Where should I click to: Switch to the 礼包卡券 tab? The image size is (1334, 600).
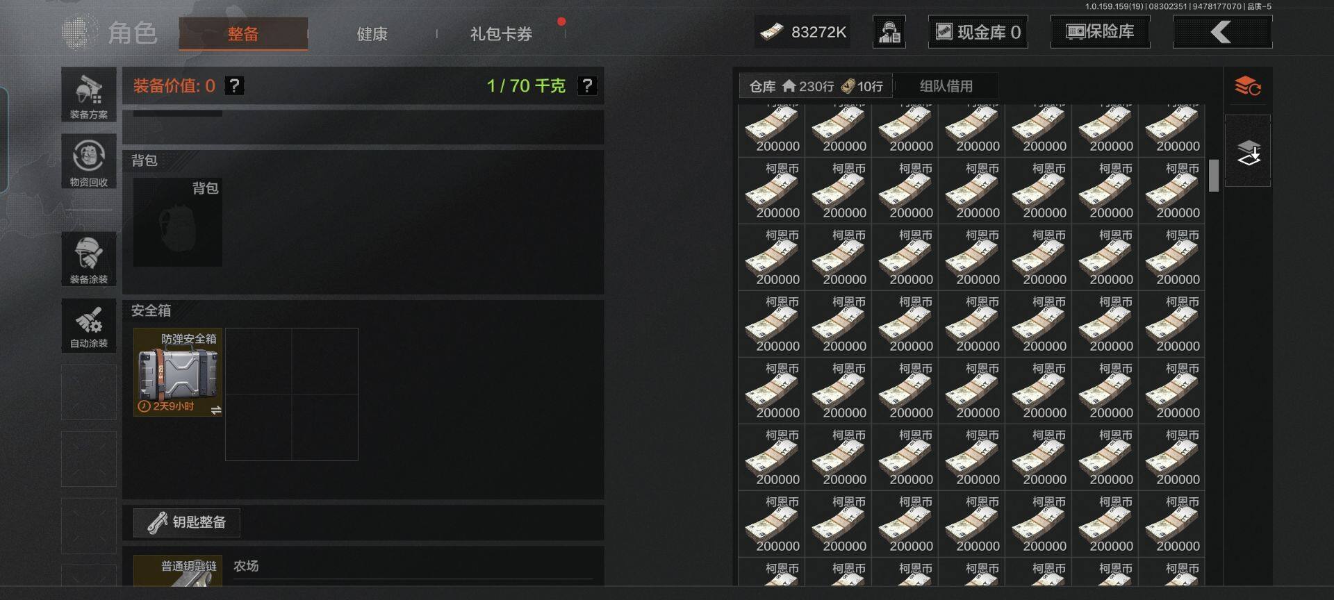pyautogui.click(x=501, y=33)
